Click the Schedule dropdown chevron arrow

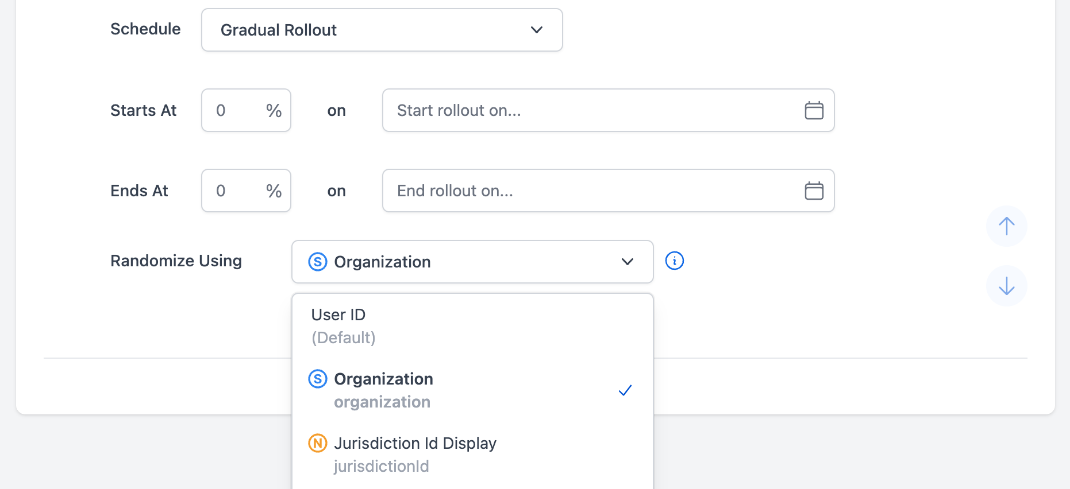(x=536, y=30)
